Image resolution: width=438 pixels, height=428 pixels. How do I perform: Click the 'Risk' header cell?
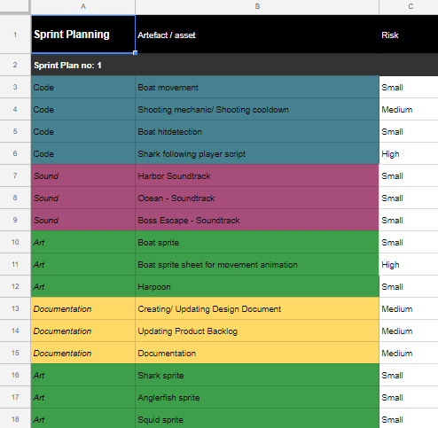[x=409, y=35]
